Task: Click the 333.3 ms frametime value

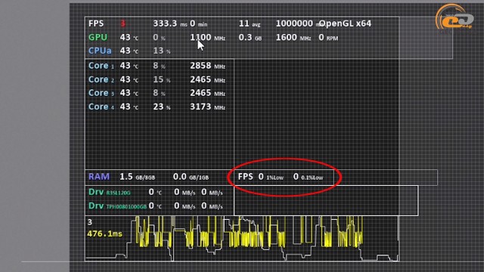Action: pyautogui.click(x=170, y=23)
